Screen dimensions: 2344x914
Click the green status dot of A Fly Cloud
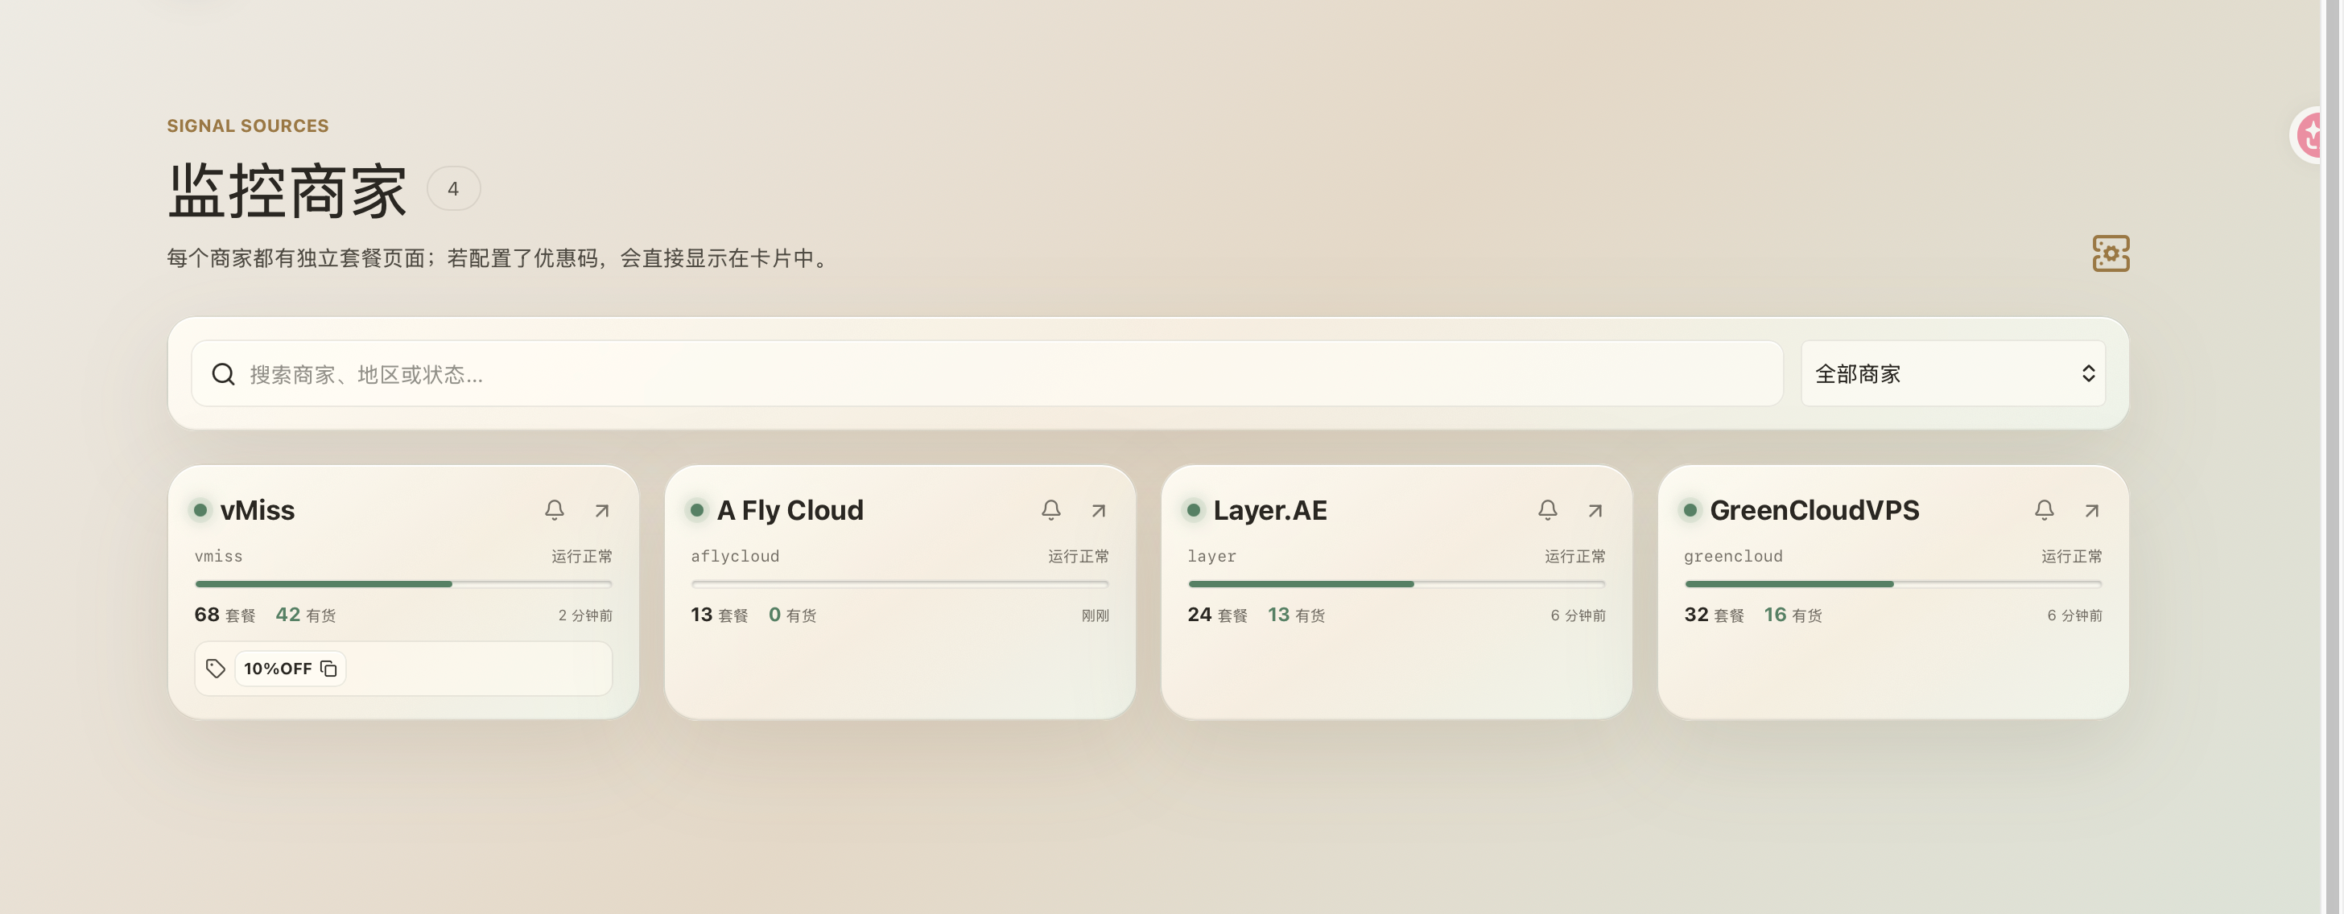pos(697,510)
